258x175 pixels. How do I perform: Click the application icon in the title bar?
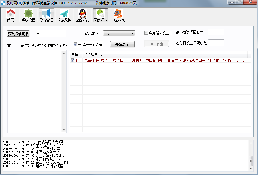point(3,3)
